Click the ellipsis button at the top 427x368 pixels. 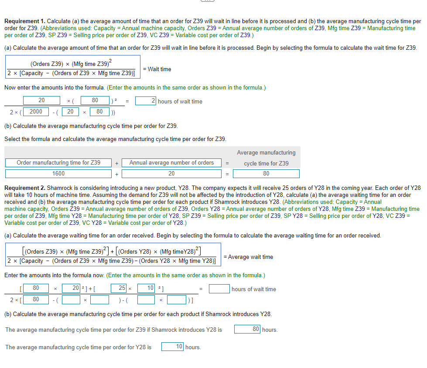(207, 1)
